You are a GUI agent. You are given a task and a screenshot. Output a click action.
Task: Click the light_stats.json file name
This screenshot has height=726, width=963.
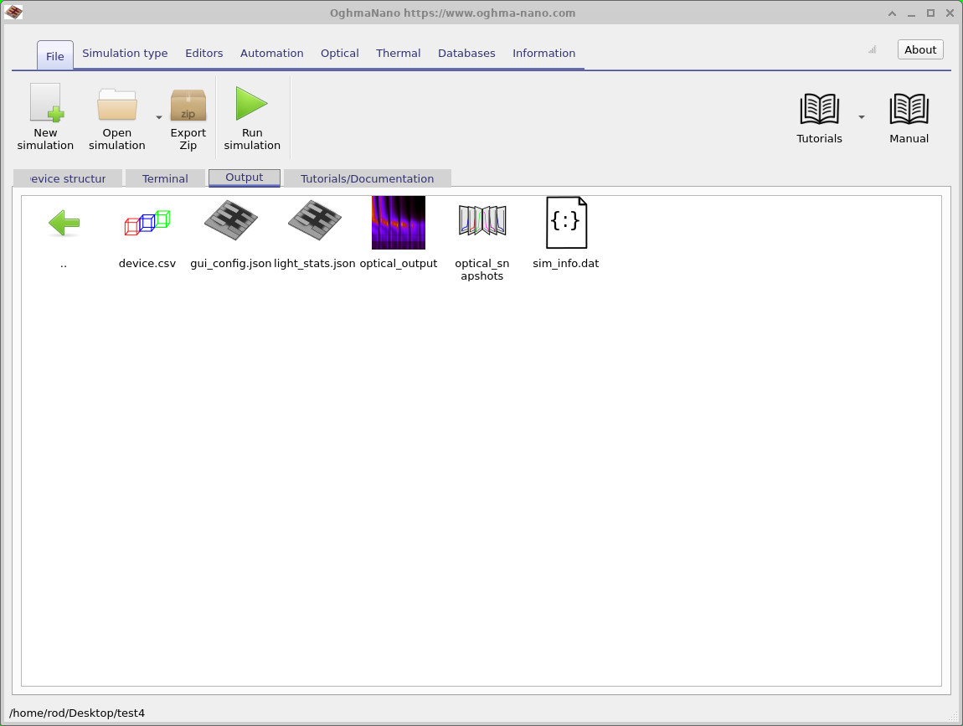(x=315, y=264)
